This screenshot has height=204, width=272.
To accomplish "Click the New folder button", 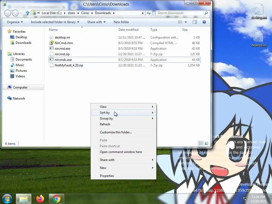I will 121,22.
